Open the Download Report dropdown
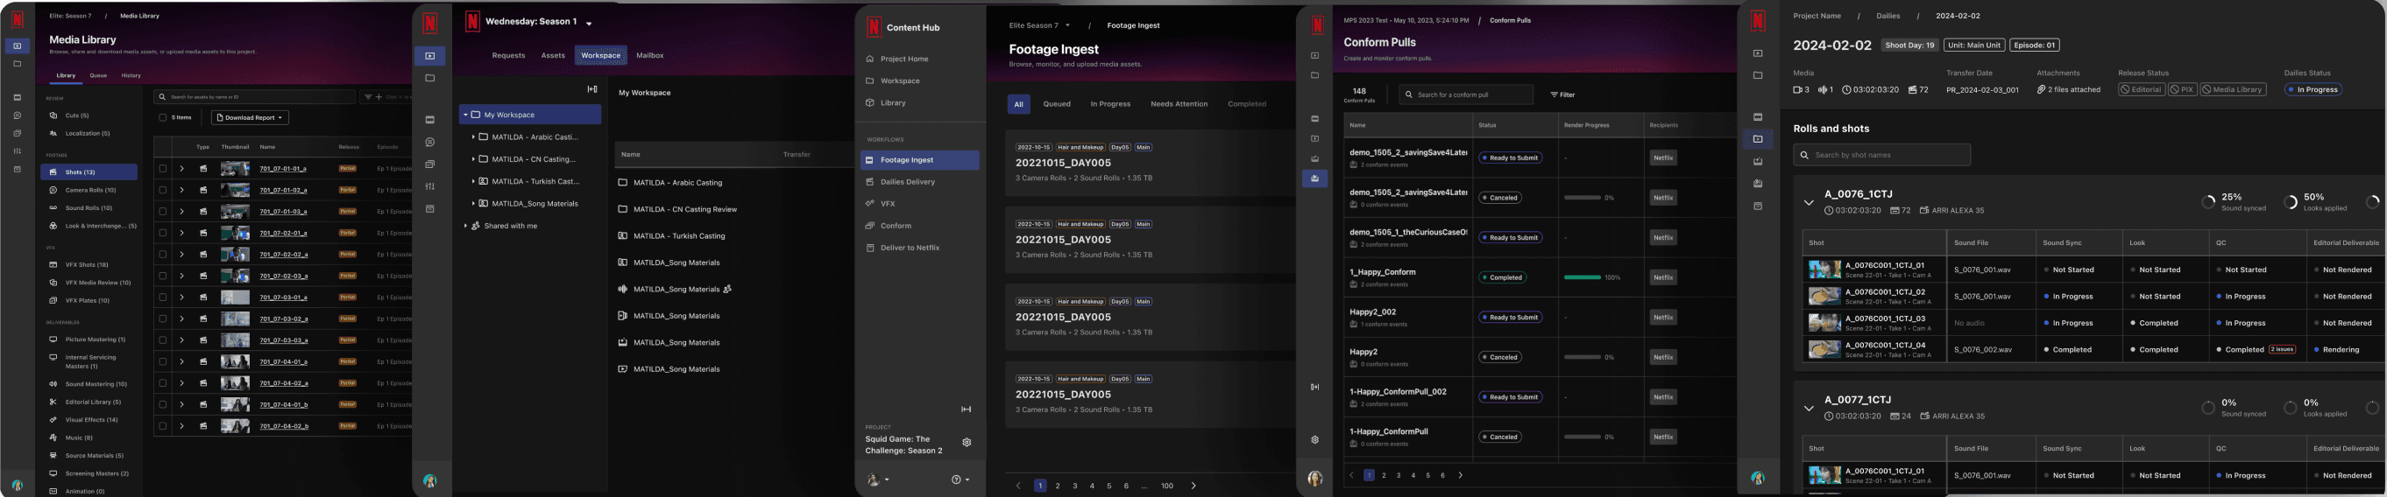The image size is (2387, 497). tap(251, 117)
